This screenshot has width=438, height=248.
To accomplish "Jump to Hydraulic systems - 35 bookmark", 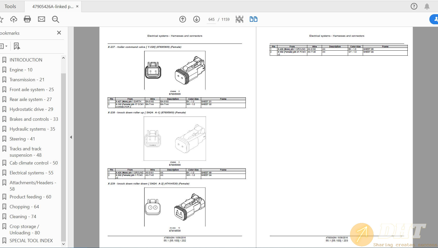I will point(32,129).
